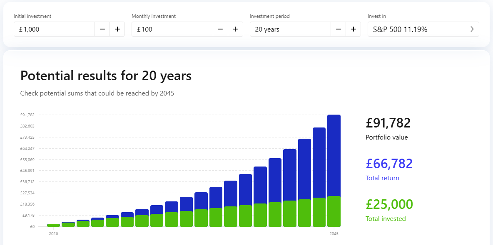Click the 20 years investment period field

(x=290, y=29)
